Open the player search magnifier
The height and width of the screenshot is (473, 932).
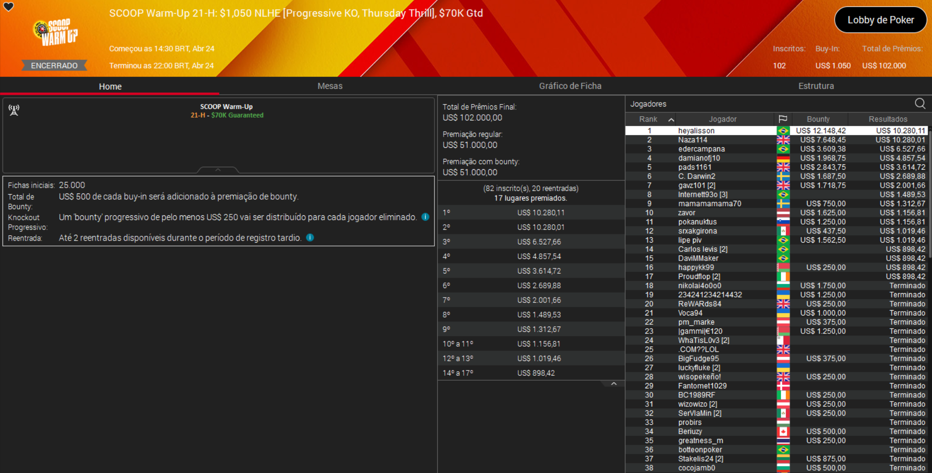pyautogui.click(x=920, y=104)
